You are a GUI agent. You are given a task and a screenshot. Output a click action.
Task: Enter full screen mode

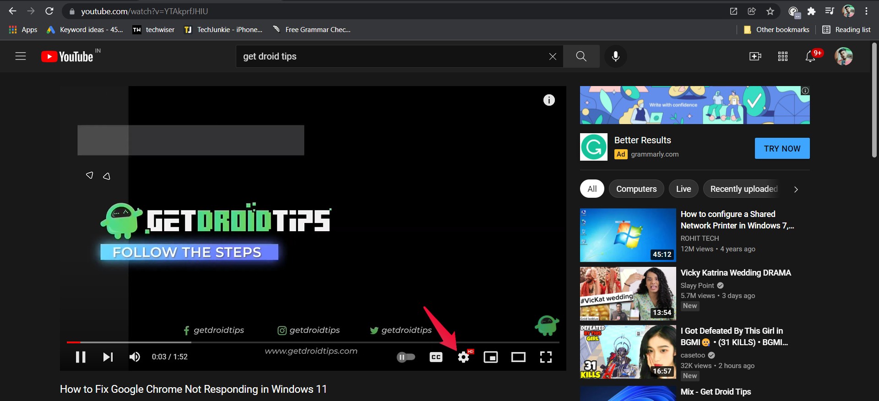(546, 357)
